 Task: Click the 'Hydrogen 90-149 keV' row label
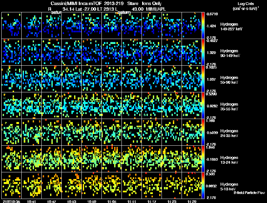(x=230, y=53)
